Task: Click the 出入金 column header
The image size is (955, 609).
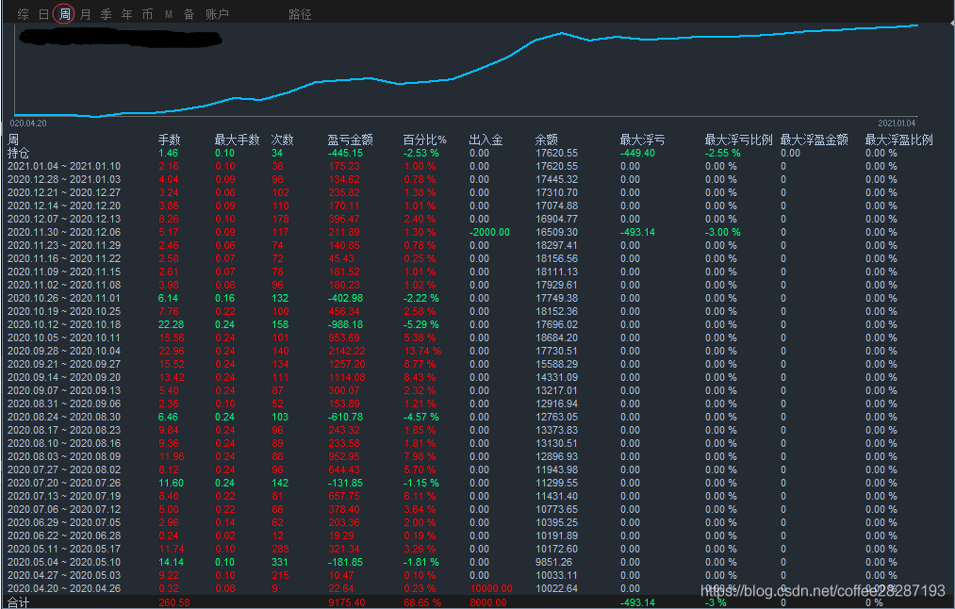Action: pos(486,140)
